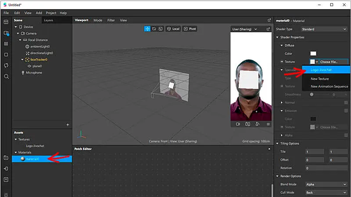Open the Blend Mode dropdown
Image resolution: width=351 pixels, height=197 pixels.
(x=326, y=184)
